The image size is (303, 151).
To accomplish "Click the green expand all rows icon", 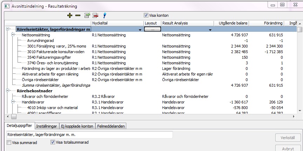I will pyautogui.click(x=87, y=15).
